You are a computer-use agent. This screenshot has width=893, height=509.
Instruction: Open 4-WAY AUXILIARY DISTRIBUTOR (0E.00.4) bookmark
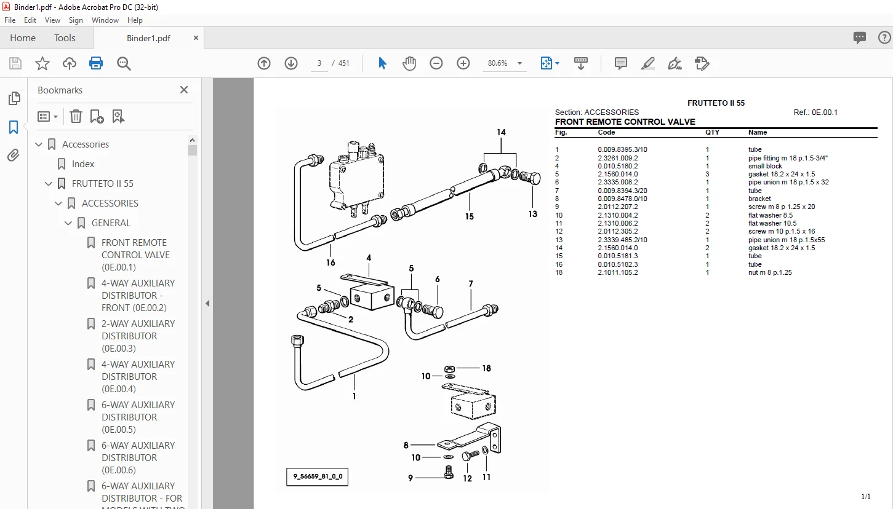pos(138,377)
